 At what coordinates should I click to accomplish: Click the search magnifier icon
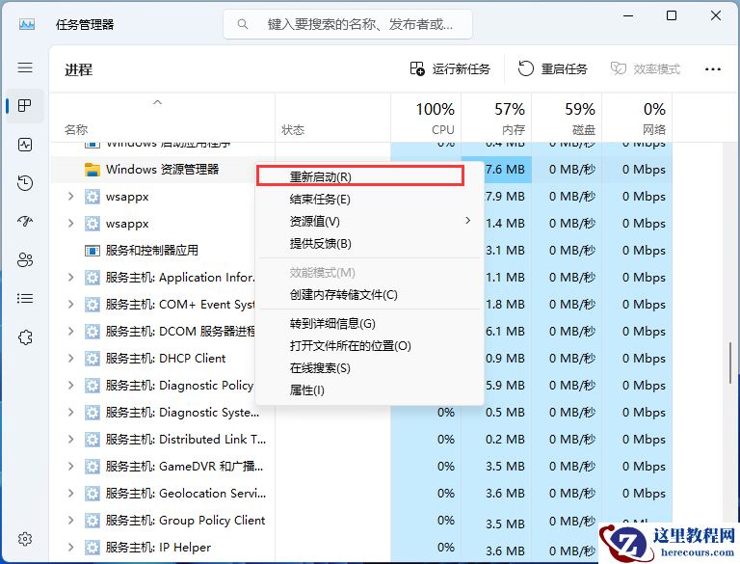coord(243,24)
